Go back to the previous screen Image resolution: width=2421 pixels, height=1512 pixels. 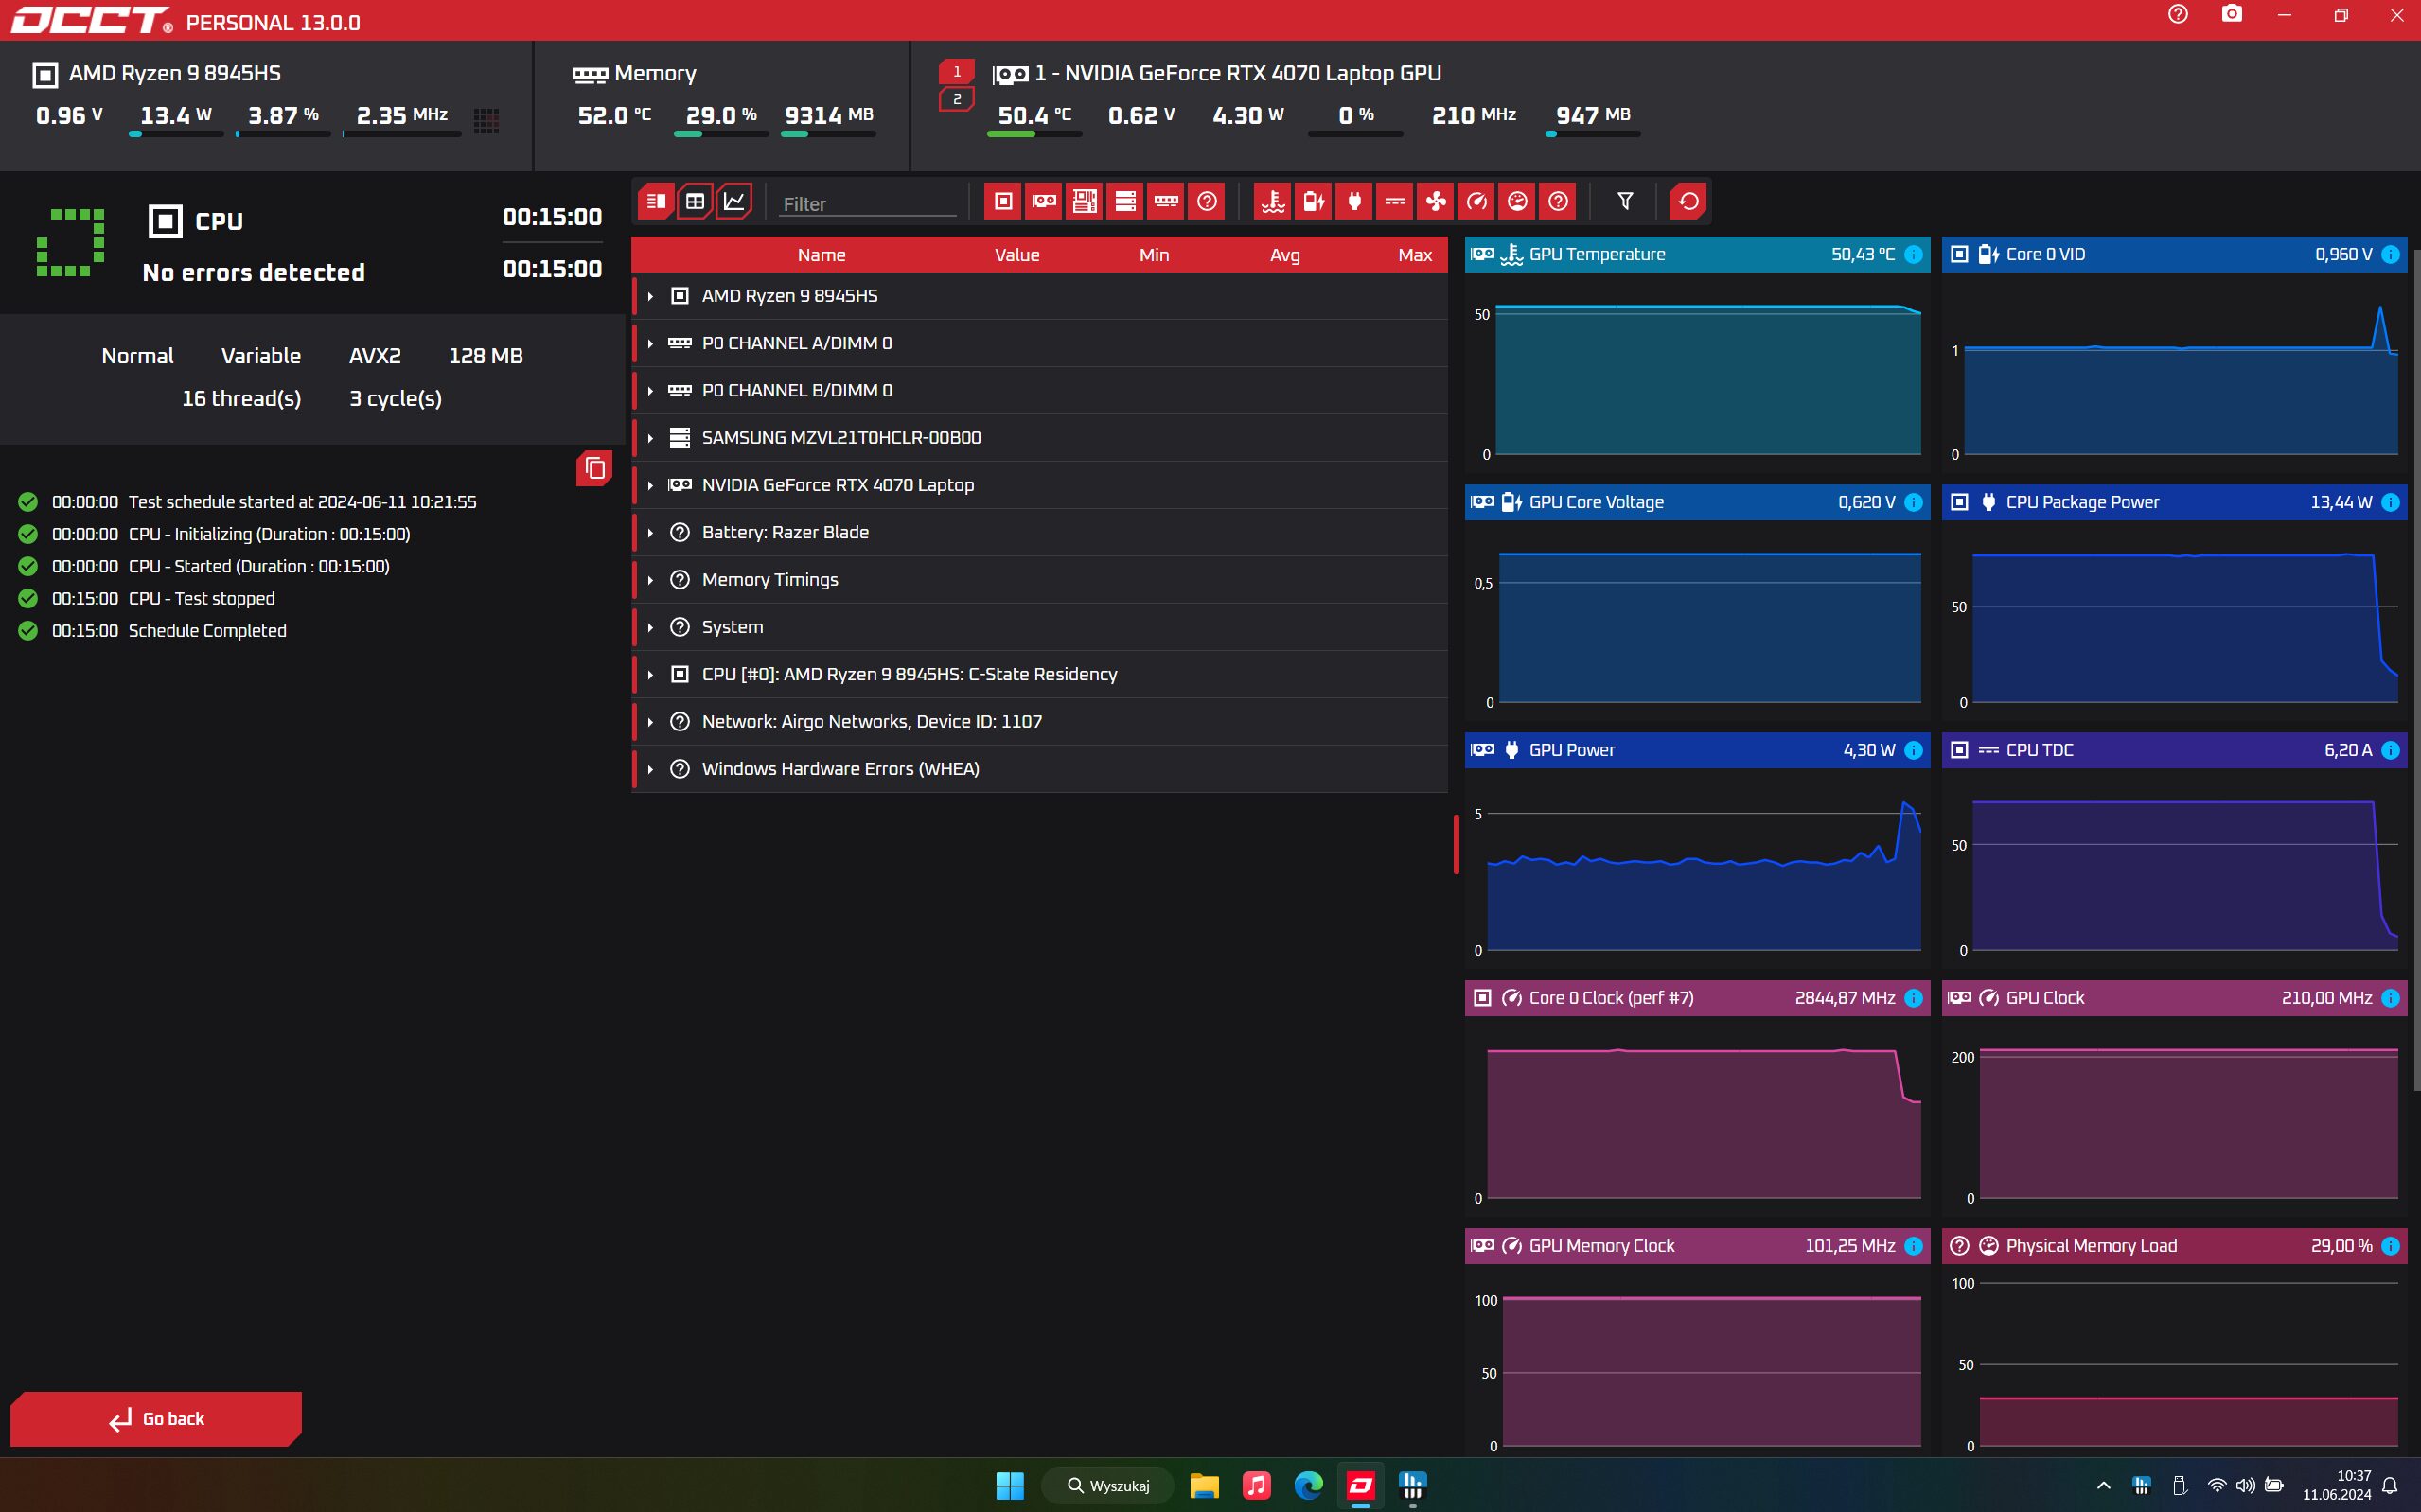(156, 1418)
